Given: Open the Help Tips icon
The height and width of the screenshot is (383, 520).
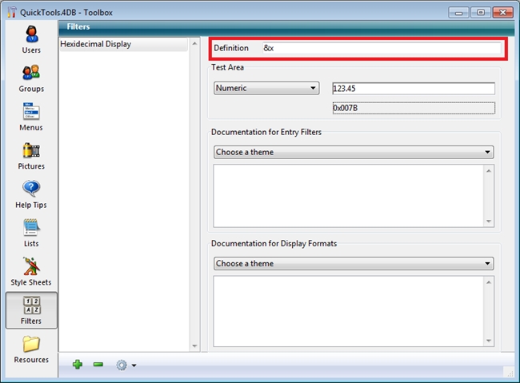Looking at the screenshot, I should tap(31, 190).
